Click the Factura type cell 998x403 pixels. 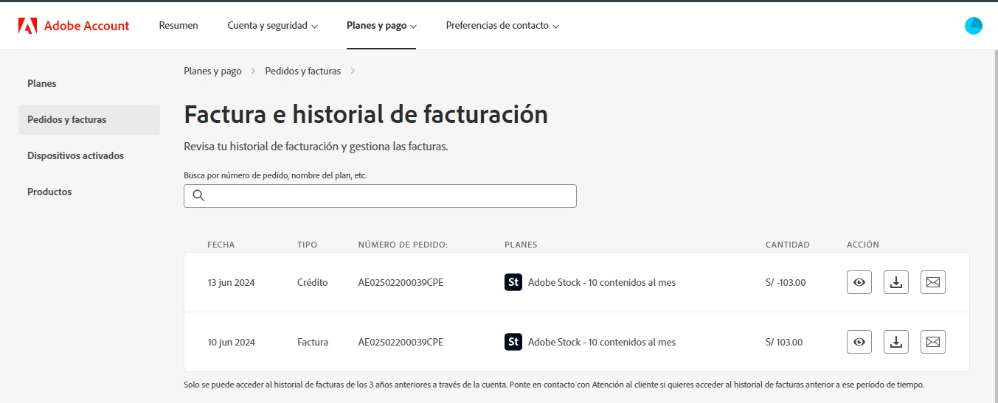tap(313, 342)
